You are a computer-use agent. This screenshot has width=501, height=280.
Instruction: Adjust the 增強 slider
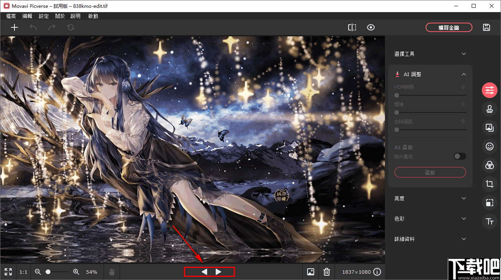pyautogui.click(x=430, y=112)
